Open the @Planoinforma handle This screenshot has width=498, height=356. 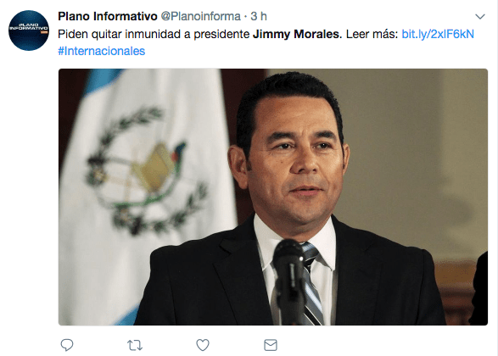[201, 16]
